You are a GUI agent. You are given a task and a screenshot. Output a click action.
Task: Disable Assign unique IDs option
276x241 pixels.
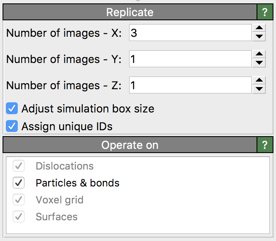pyautogui.click(x=12, y=126)
